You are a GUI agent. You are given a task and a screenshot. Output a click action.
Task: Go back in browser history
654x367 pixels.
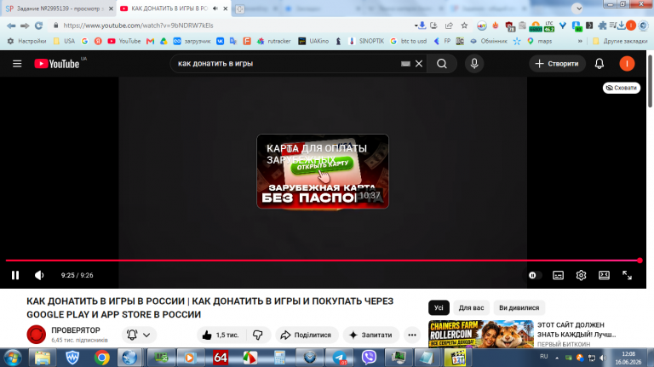pyautogui.click(x=11, y=26)
